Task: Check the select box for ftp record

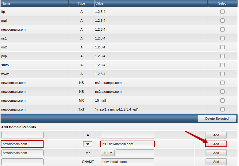Action: click(222, 12)
